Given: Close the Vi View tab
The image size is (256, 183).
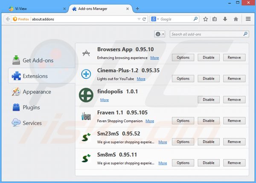Looking at the screenshot, I should [x=64, y=9].
